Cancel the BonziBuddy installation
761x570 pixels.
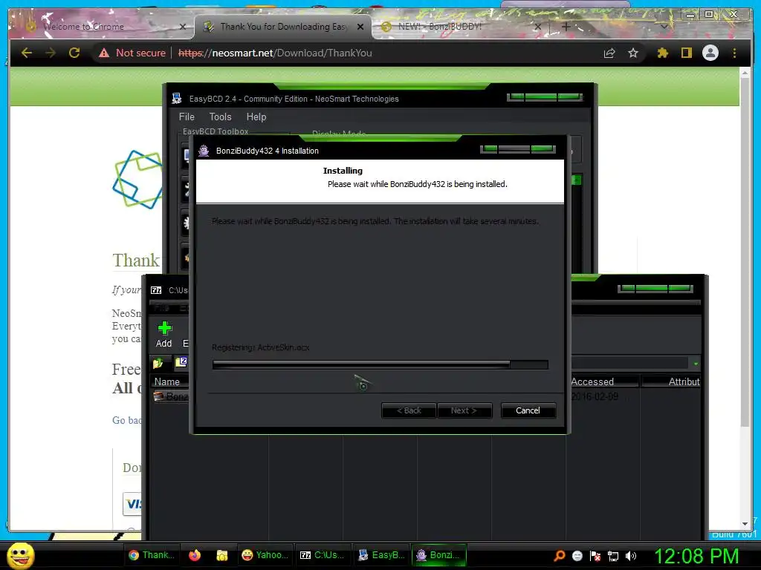[528, 410]
